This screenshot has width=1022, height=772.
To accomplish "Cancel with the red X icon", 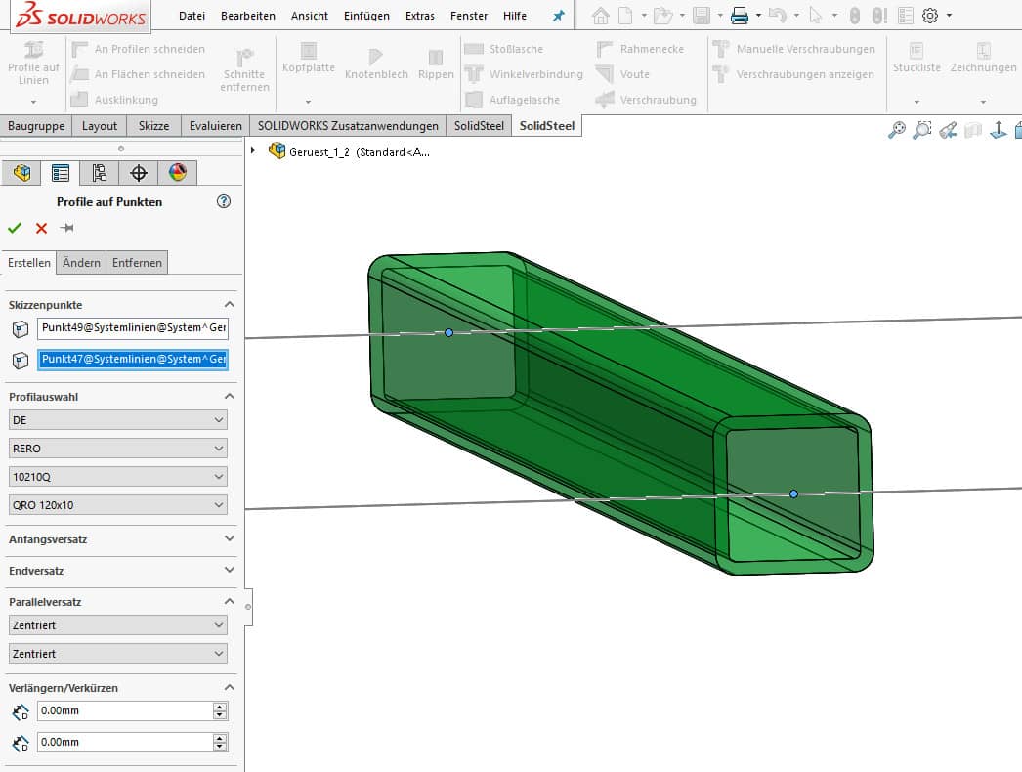I will point(41,228).
